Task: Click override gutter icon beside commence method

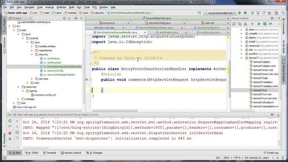Action: pos(87,80)
